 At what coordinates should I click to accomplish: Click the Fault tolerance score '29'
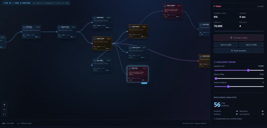point(263,114)
